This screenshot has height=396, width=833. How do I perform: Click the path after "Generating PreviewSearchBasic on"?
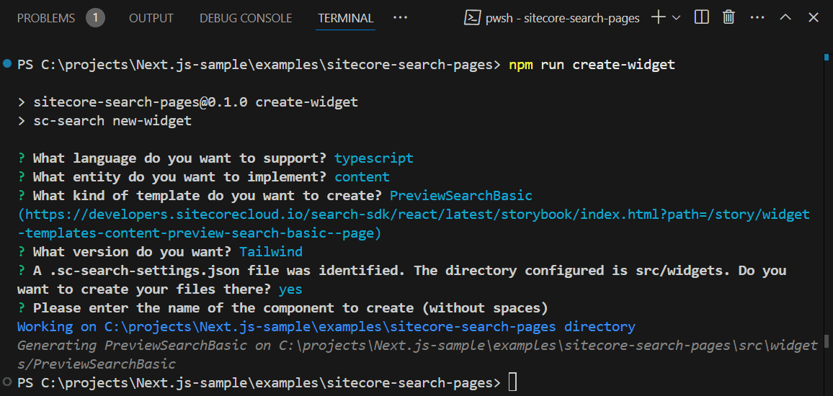click(548, 346)
